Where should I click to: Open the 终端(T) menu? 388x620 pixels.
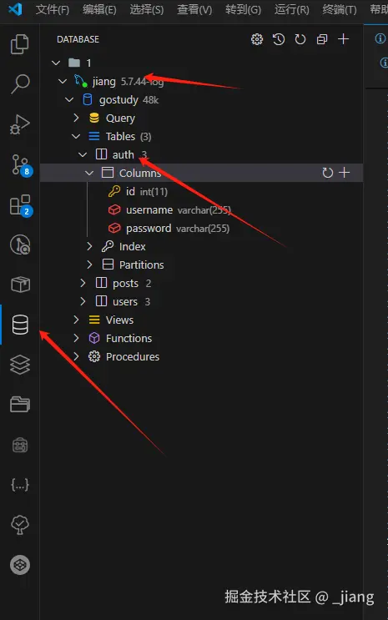(x=340, y=9)
